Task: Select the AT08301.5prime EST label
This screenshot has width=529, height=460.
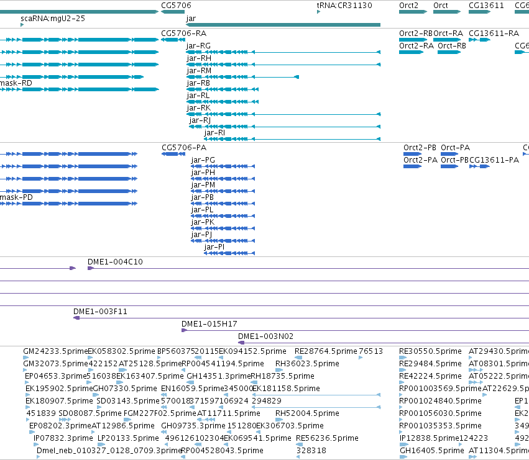Action: [499, 364]
